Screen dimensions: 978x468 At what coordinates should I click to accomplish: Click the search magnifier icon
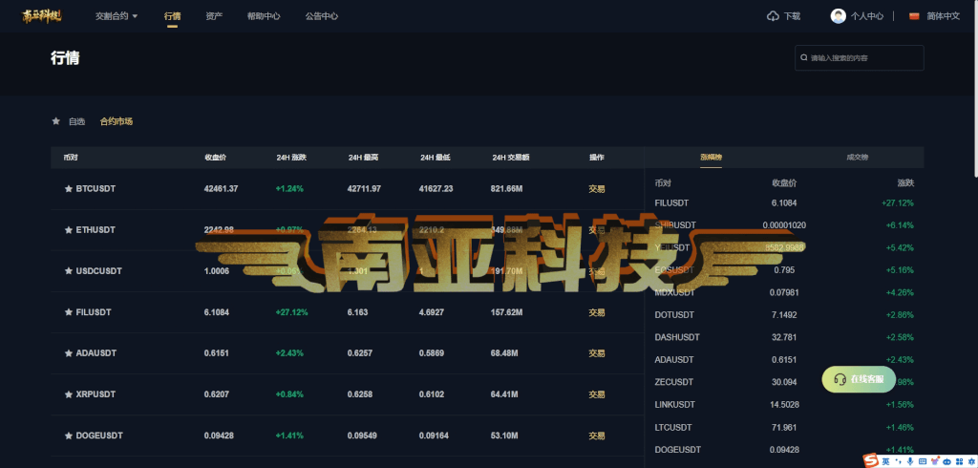(803, 57)
